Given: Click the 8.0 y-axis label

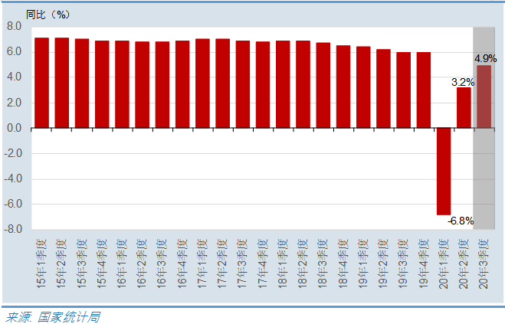Looking at the screenshot, I should tap(14, 26).
